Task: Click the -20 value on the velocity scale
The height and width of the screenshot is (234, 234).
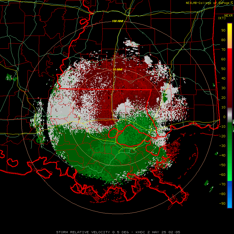Action: click(222, 136)
